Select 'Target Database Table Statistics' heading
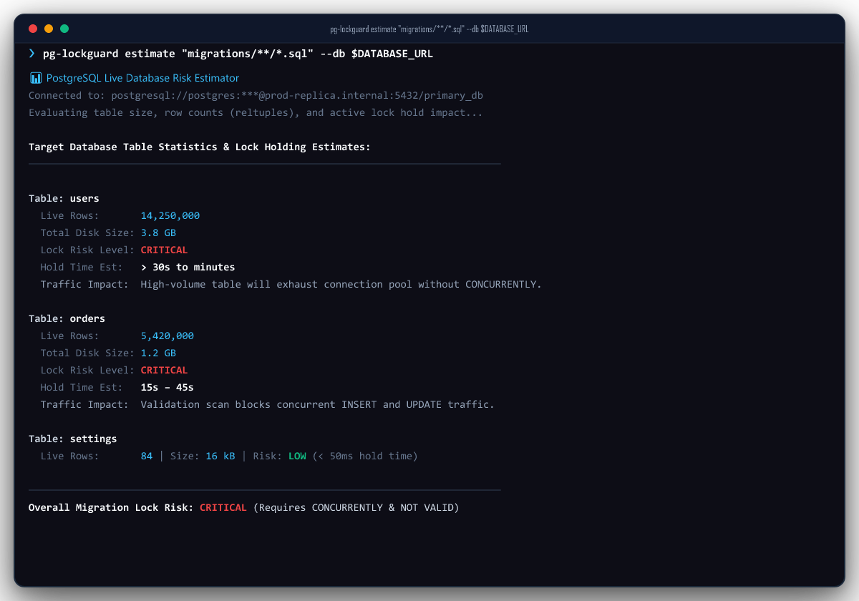Image resolution: width=859 pixels, height=601 pixels. [200, 147]
